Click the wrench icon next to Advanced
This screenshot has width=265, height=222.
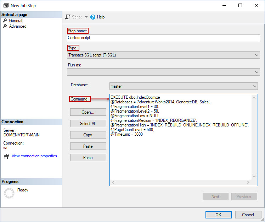point(5,26)
